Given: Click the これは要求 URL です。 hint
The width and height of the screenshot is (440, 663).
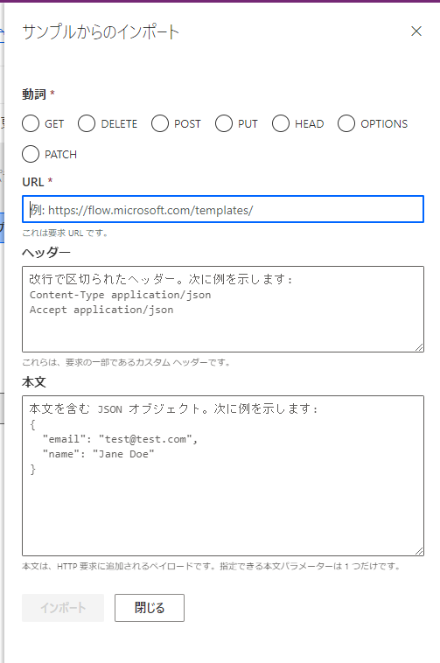Looking at the screenshot, I should pyautogui.click(x=66, y=233).
